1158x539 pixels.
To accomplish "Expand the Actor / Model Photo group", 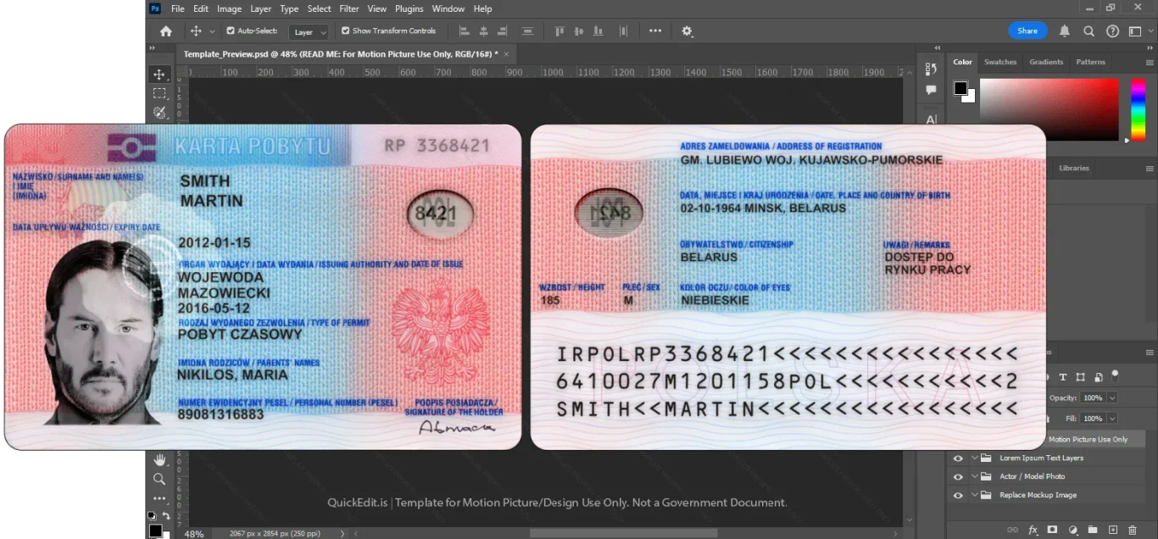I will [975, 476].
